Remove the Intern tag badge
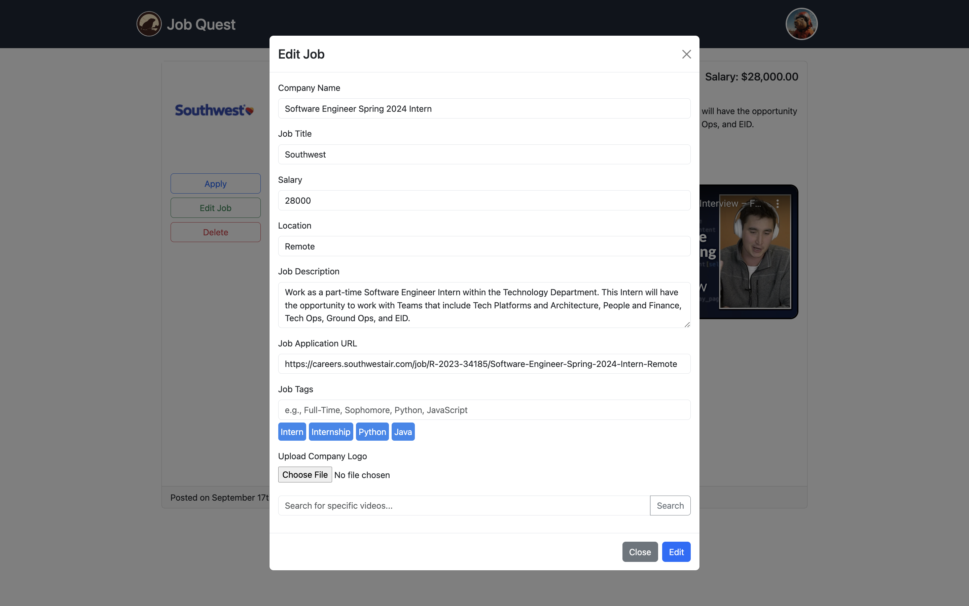The image size is (969, 606). coord(292,432)
